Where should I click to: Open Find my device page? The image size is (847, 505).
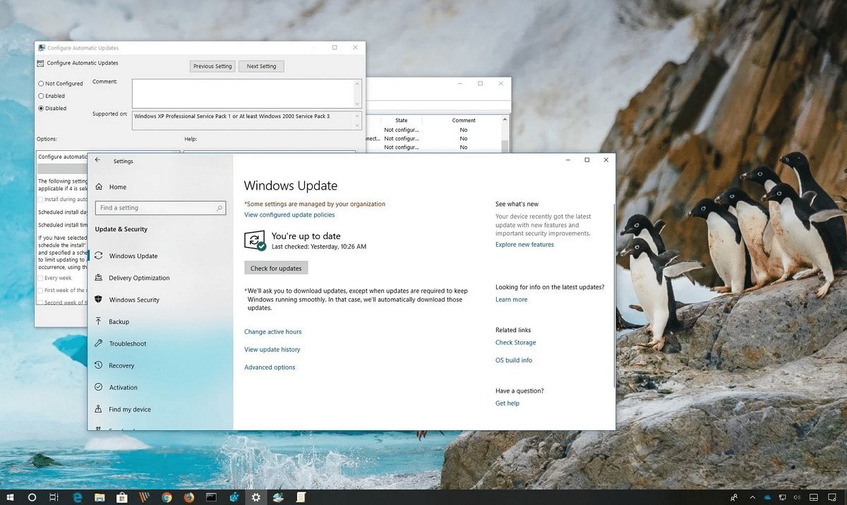pos(129,409)
